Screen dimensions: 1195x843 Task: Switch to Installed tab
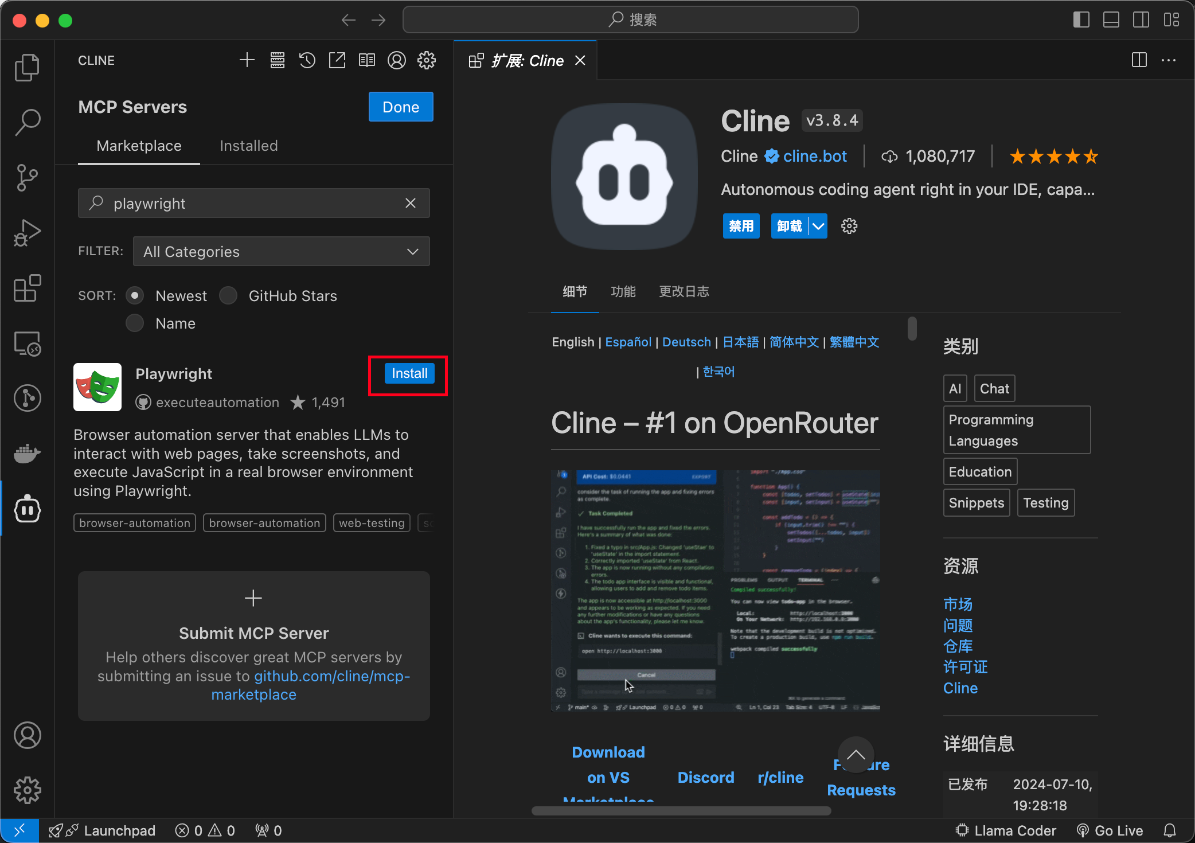coord(249,146)
